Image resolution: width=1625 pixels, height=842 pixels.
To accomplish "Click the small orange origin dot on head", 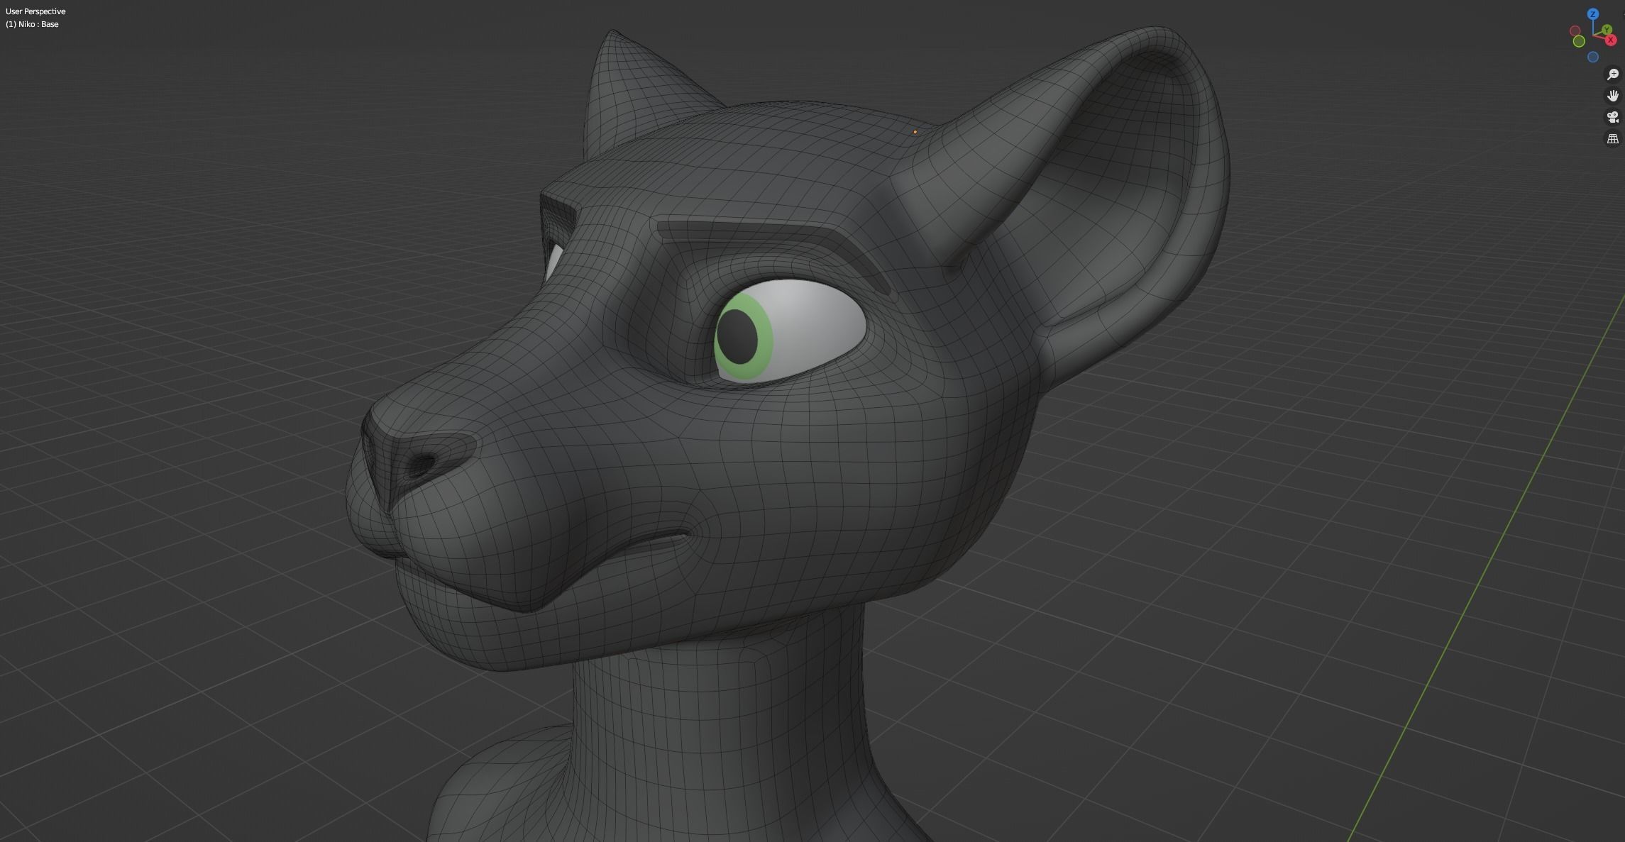I will point(915,132).
